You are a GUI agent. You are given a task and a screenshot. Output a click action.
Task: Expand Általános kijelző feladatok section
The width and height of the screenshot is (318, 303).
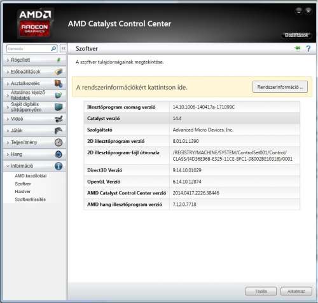8,95
